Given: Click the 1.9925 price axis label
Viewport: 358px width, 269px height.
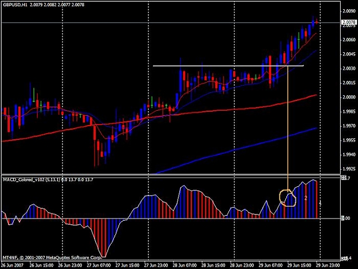Looking at the screenshot, I should [x=349, y=169].
